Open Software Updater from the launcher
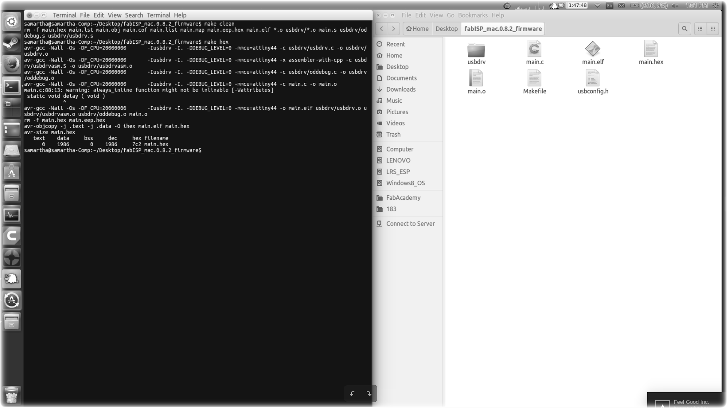Image resolution: width=727 pixels, height=408 pixels. (x=12, y=301)
